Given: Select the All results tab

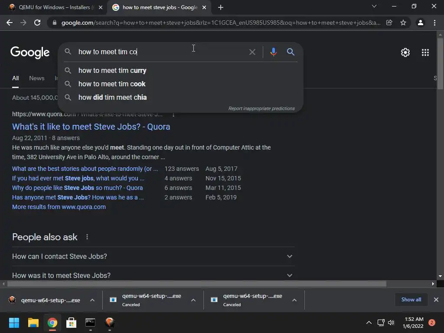Looking at the screenshot, I should point(15,78).
